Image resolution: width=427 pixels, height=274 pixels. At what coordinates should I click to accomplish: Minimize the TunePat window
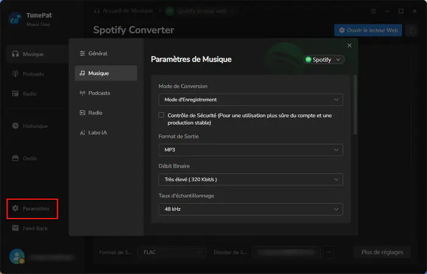(387, 11)
